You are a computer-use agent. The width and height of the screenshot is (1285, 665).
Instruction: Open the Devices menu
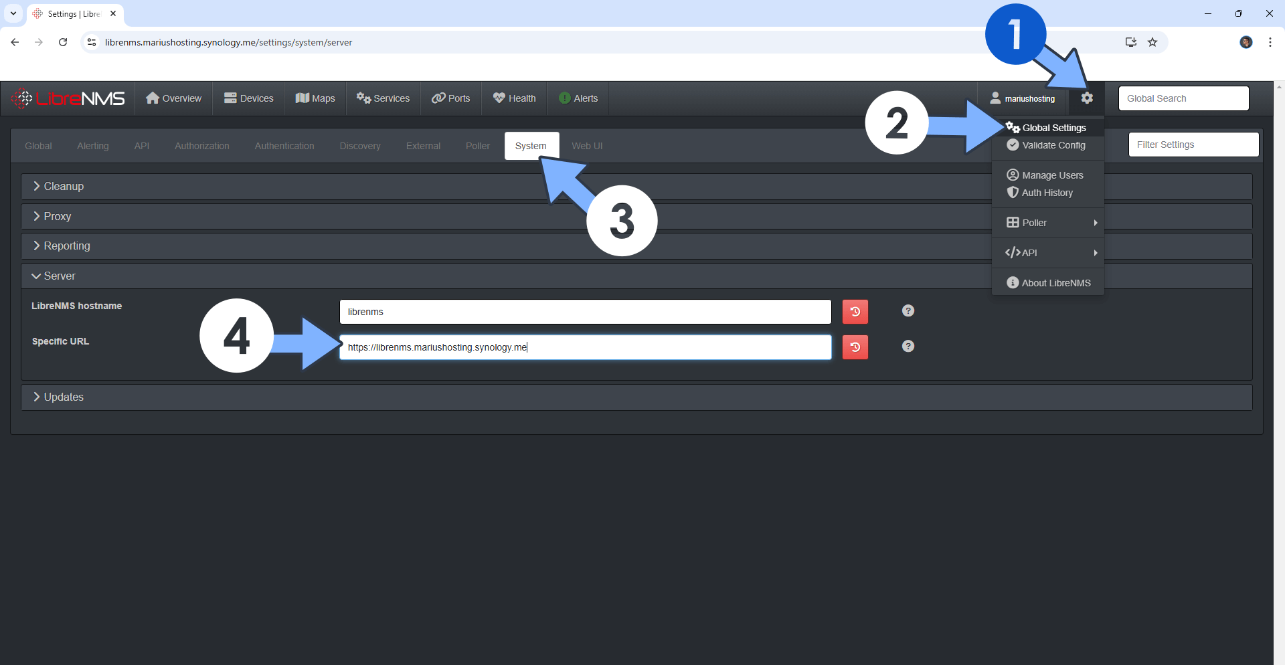click(x=248, y=98)
